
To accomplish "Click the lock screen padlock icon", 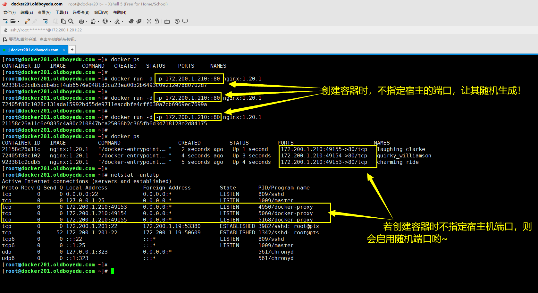I will coord(157,21).
